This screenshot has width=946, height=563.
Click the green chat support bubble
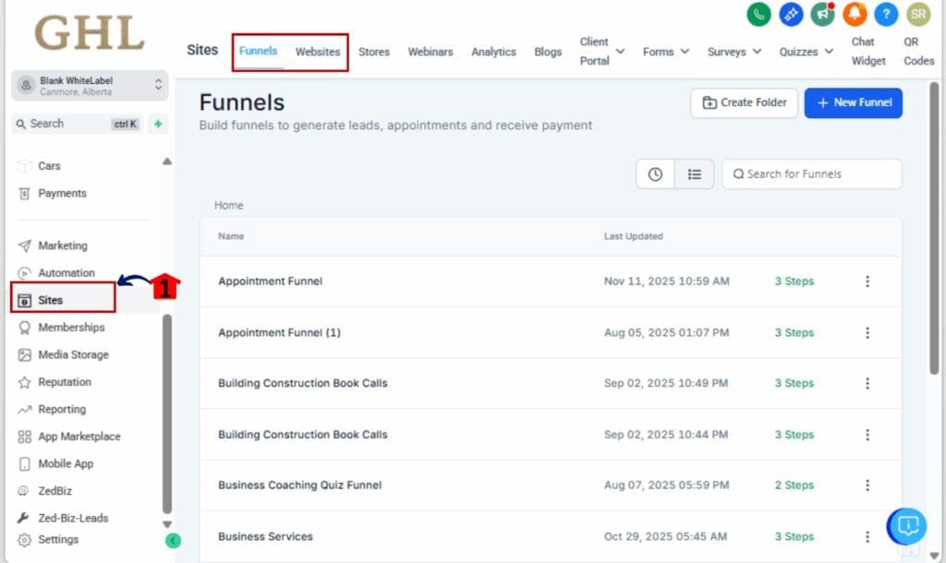coord(906,526)
